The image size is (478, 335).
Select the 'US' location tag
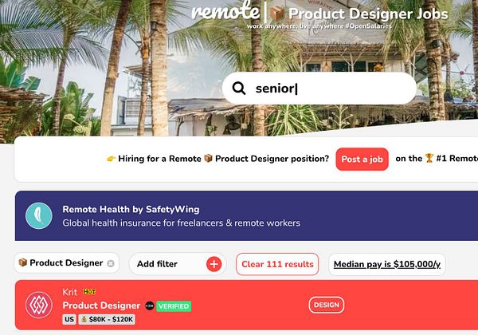click(69, 319)
